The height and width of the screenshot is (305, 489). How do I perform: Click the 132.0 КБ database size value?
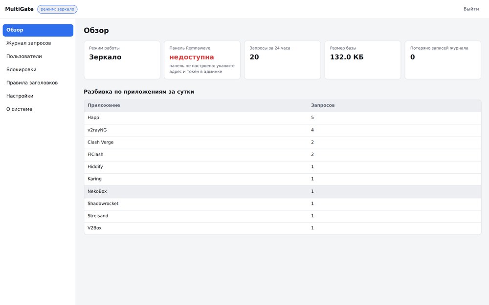[347, 57]
